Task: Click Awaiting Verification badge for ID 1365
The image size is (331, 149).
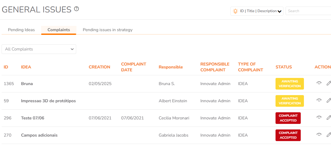Action: click(290, 84)
